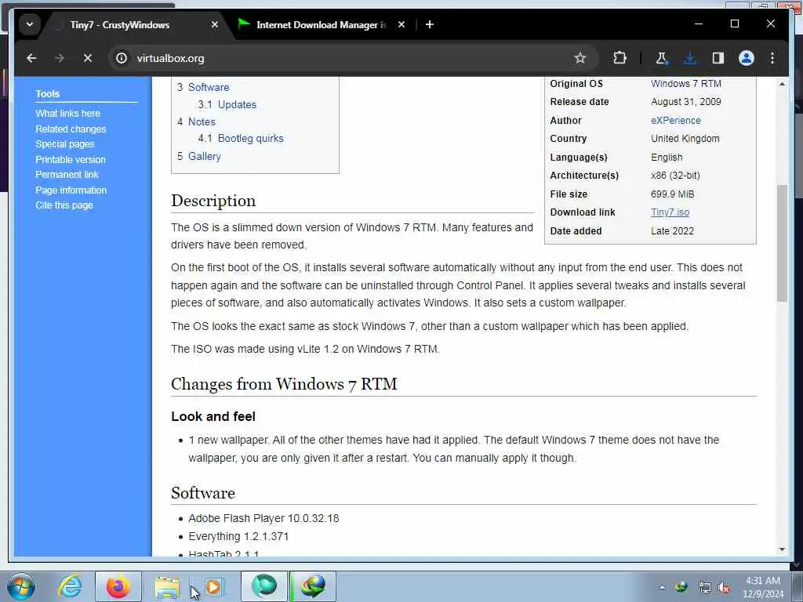Click the page scrollbar up arrow
The image size is (803, 602).
click(x=782, y=84)
